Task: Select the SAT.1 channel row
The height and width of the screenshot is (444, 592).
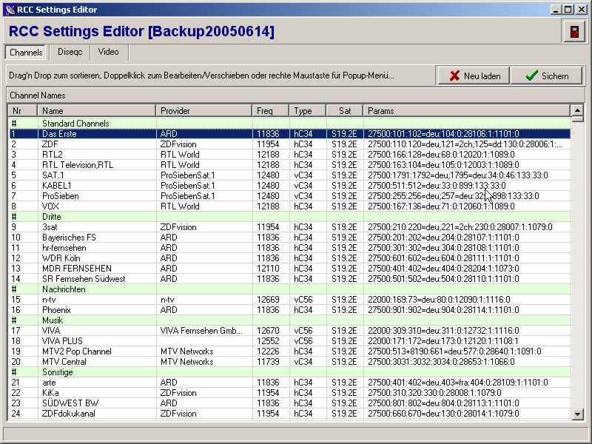Action: [289, 175]
